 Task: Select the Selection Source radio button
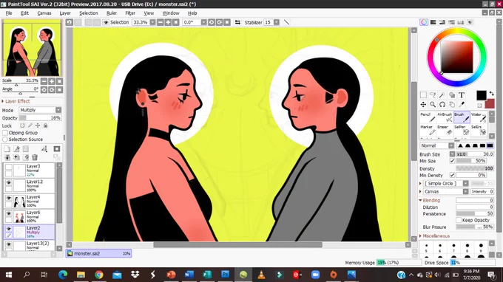click(x=5, y=140)
